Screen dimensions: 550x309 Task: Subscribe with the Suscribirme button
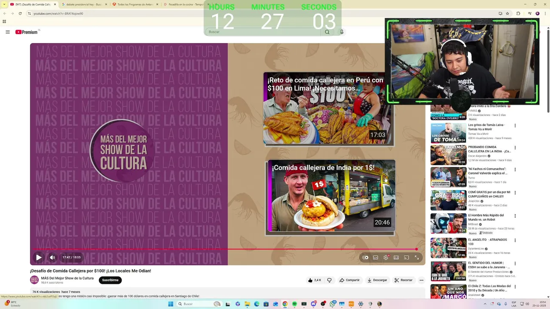click(x=110, y=280)
